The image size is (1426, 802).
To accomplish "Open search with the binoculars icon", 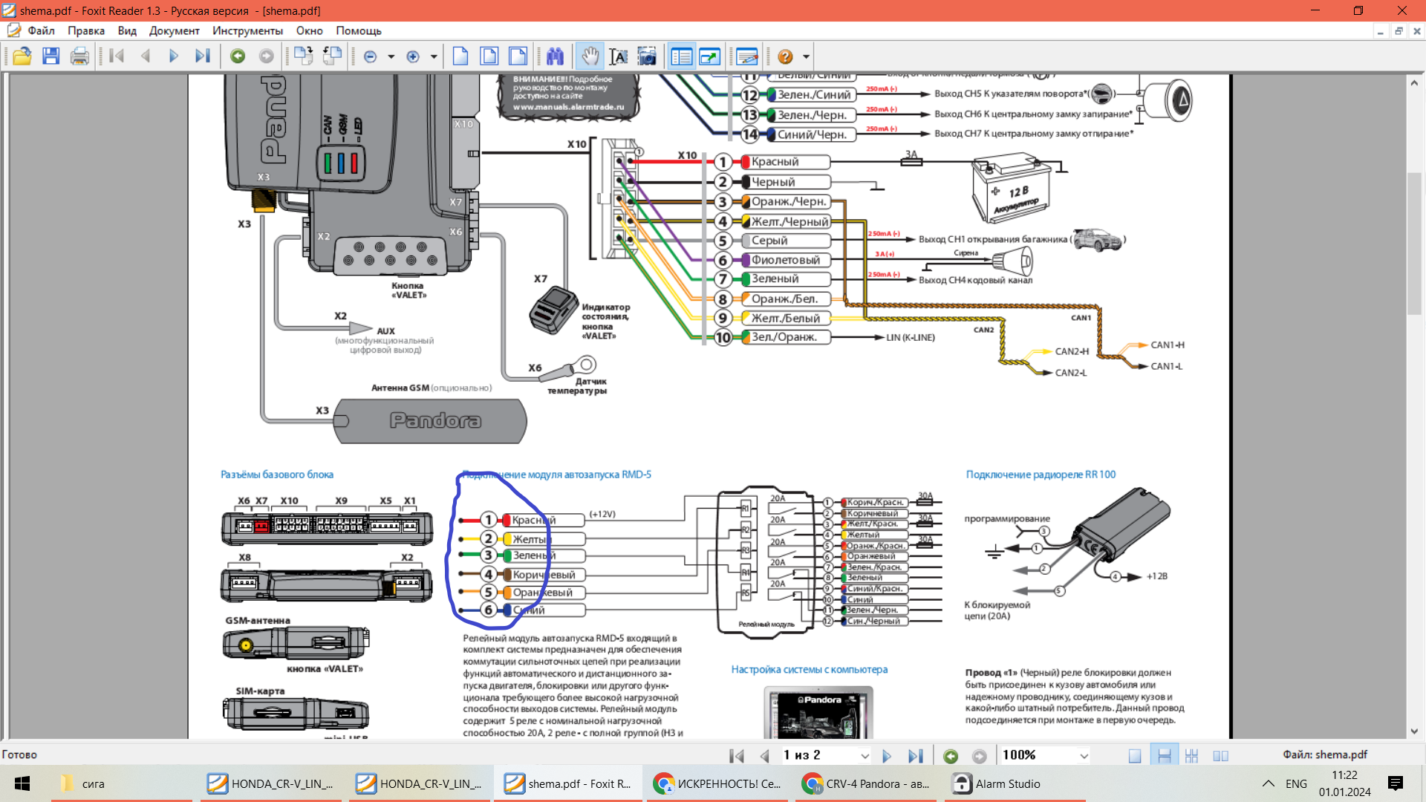I will tap(556, 56).
